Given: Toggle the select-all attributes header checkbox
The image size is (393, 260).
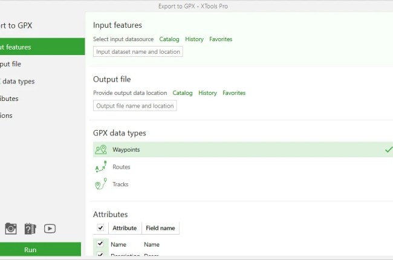Looking at the screenshot, I should pyautogui.click(x=100, y=228).
